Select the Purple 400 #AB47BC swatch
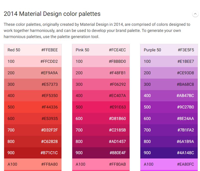The image size is (200, 171). click(x=169, y=96)
